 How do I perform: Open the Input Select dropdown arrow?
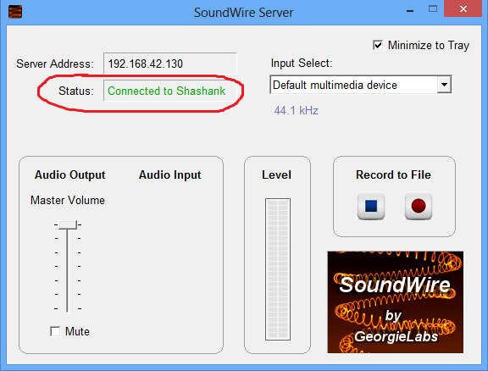coord(444,85)
